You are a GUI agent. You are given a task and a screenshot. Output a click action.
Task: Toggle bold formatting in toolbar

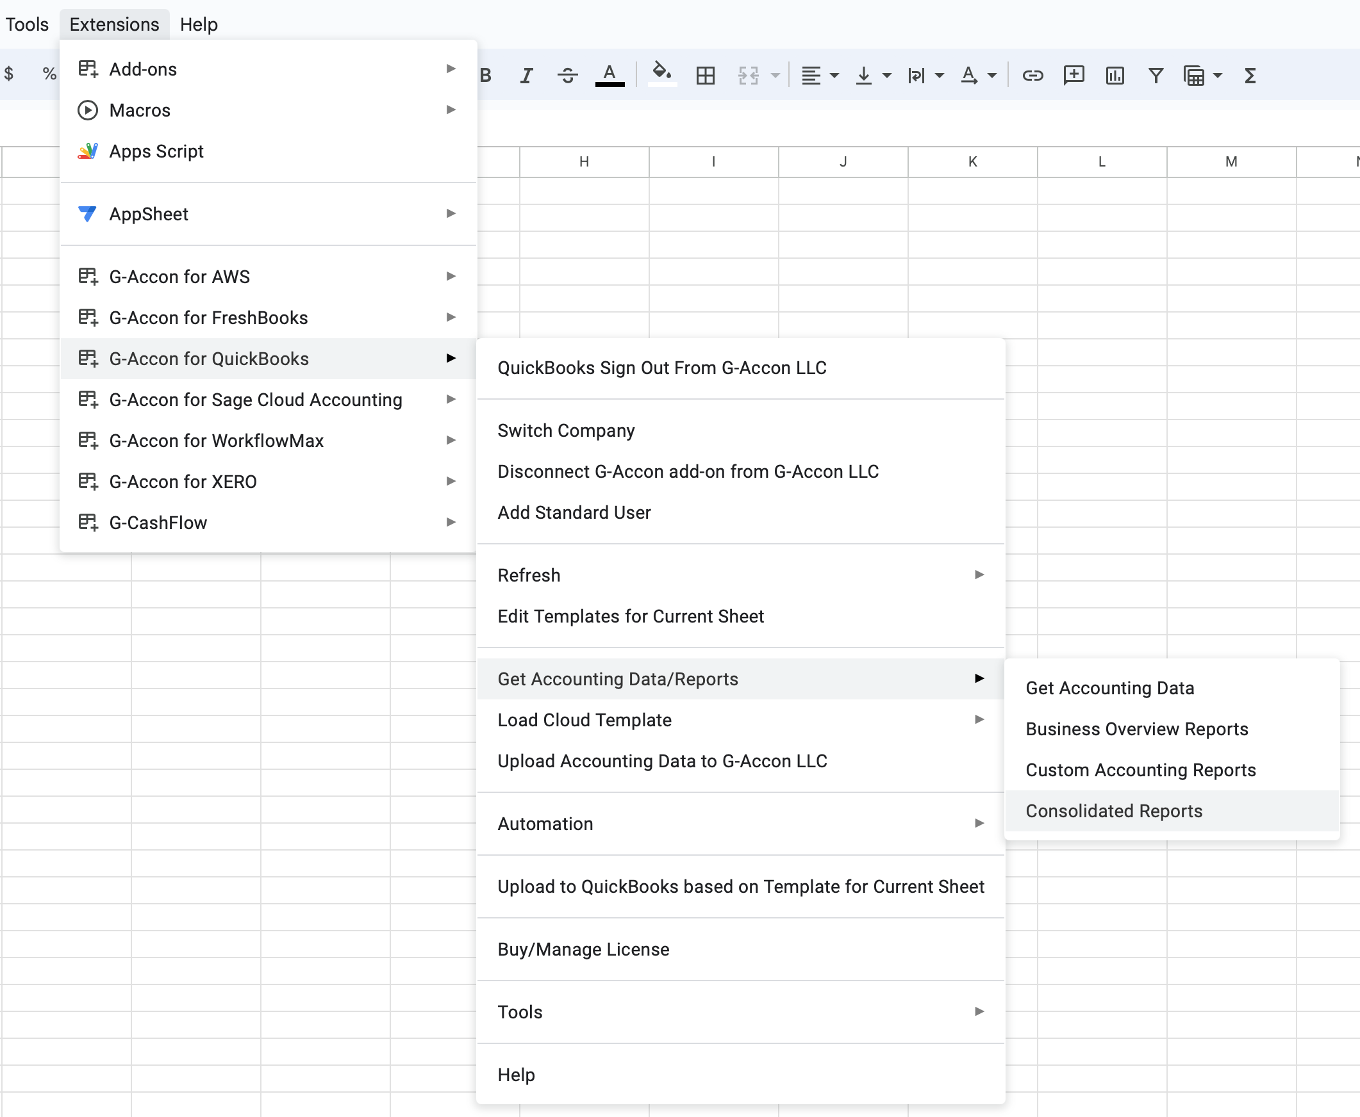click(486, 76)
